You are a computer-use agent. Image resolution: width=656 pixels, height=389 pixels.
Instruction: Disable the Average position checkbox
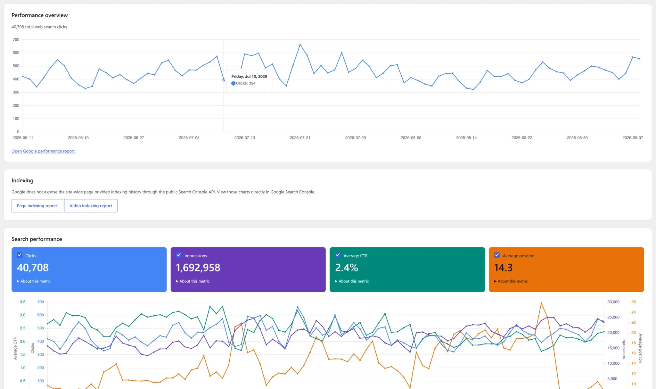coord(497,255)
